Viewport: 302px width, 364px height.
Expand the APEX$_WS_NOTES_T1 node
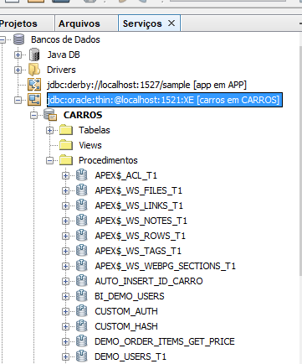click(x=65, y=221)
